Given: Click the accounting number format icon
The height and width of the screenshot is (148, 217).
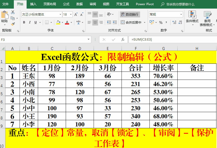Looking at the screenshot, I should coord(152,22).
